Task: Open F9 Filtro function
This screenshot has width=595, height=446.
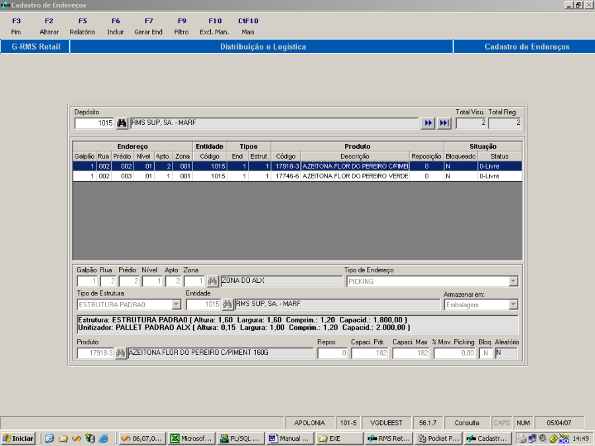Action: coord(181,26)
